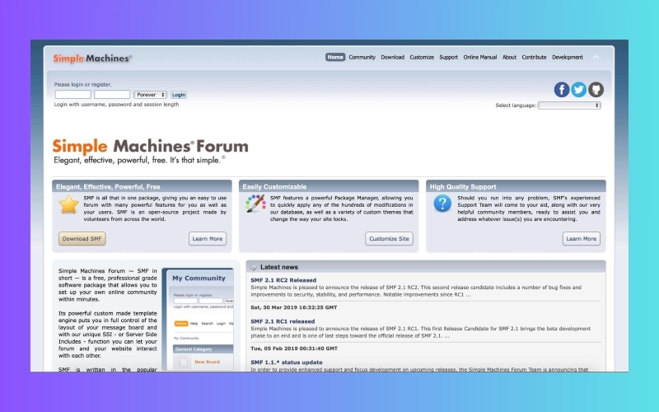This screenshot has width=659, height=412.
Task: Open the Twitter social icon
Action: pos(579,90)
